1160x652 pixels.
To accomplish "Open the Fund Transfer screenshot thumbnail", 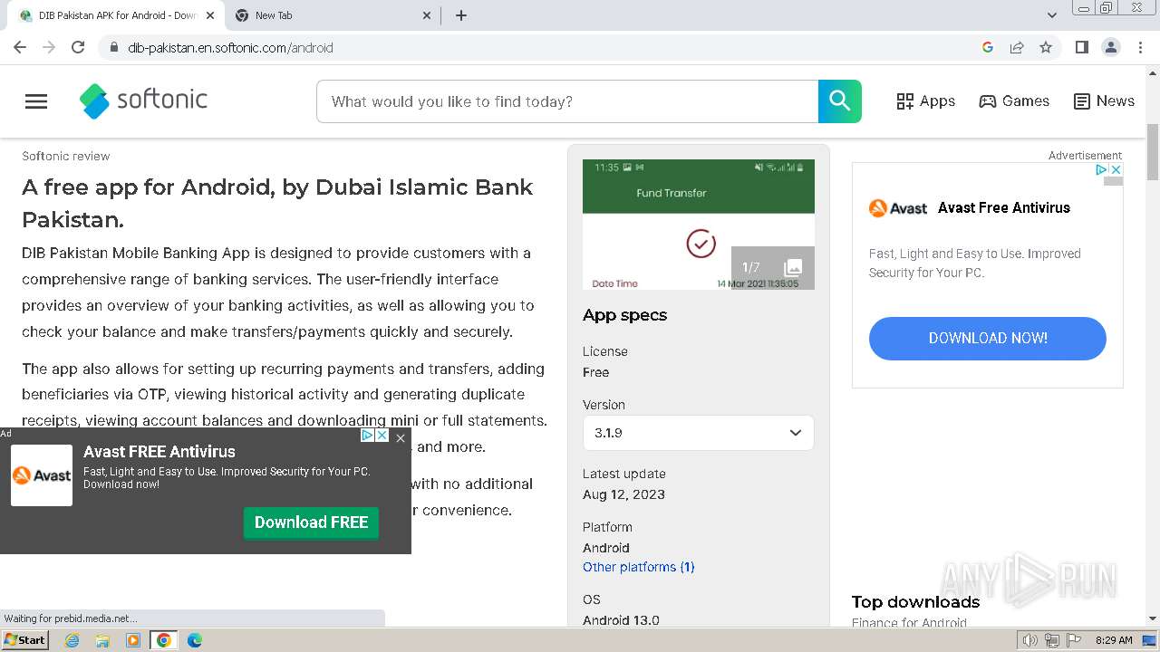I will pos(698,225).
